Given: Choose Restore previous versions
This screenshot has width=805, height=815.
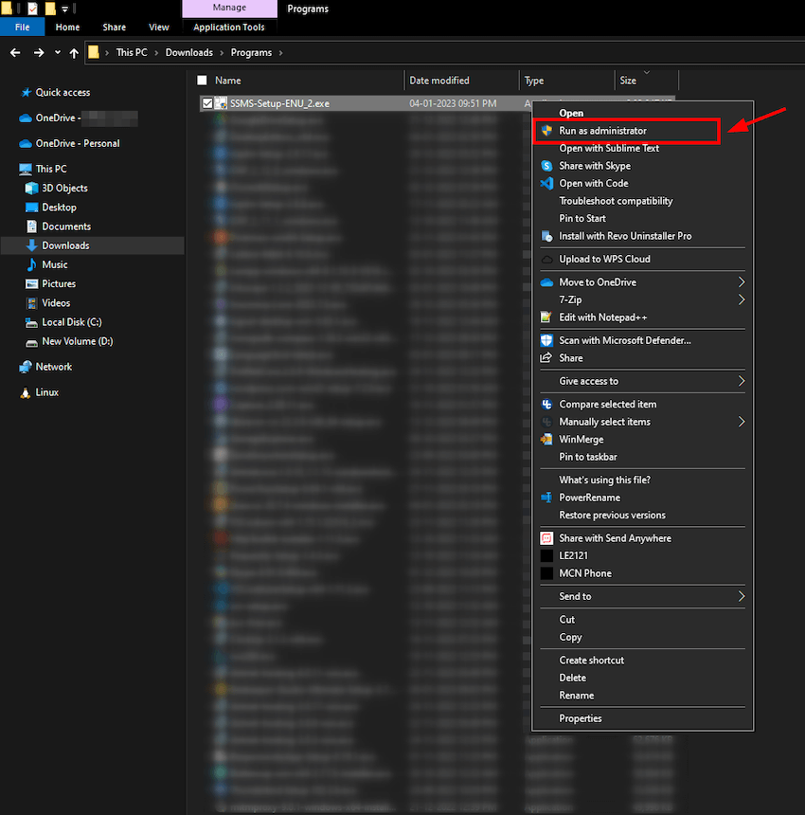Looking at the screenshot, I should click(x=613, y=516).
